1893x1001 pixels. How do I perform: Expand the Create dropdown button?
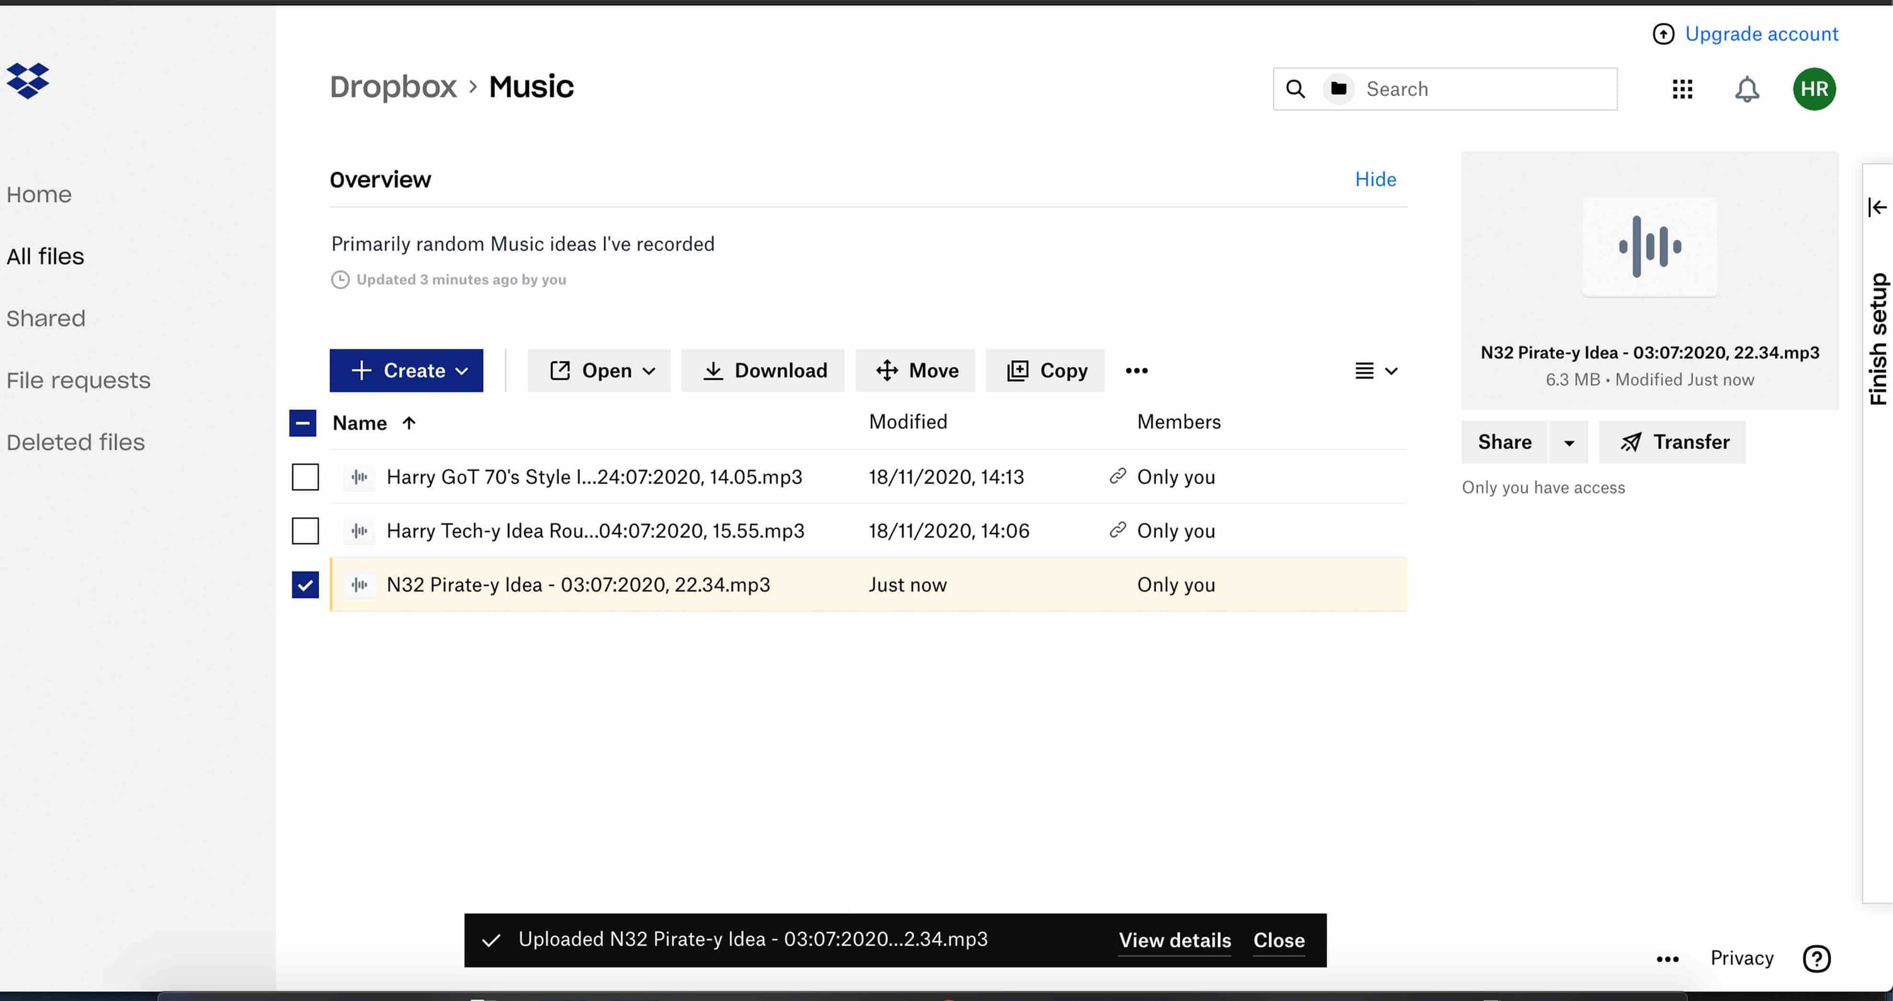point(406,370)
